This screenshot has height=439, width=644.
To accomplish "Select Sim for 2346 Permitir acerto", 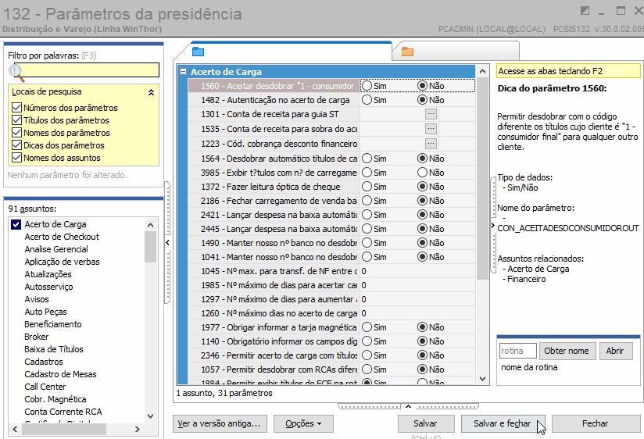I will (x=367, y=355).
